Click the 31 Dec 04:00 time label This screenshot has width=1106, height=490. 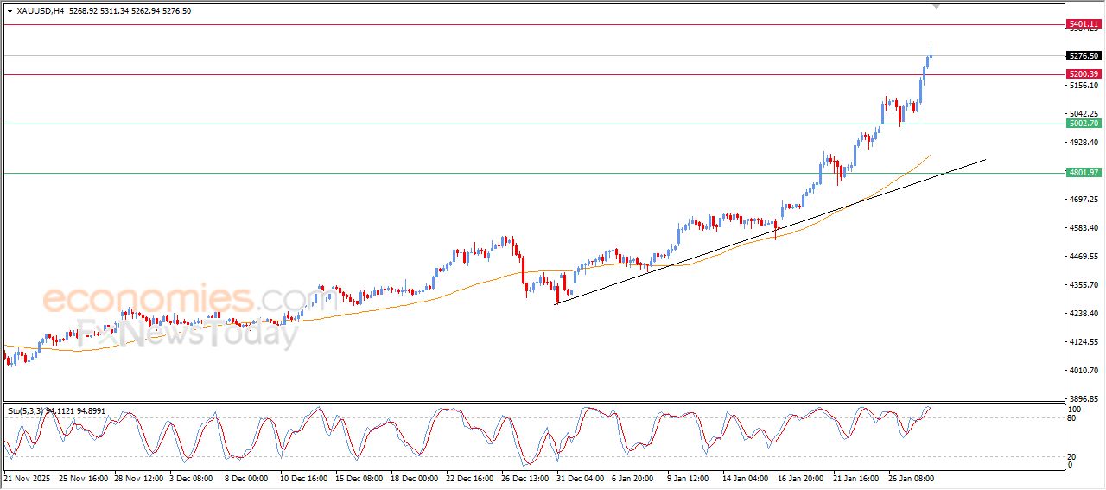tap(579, 477)
